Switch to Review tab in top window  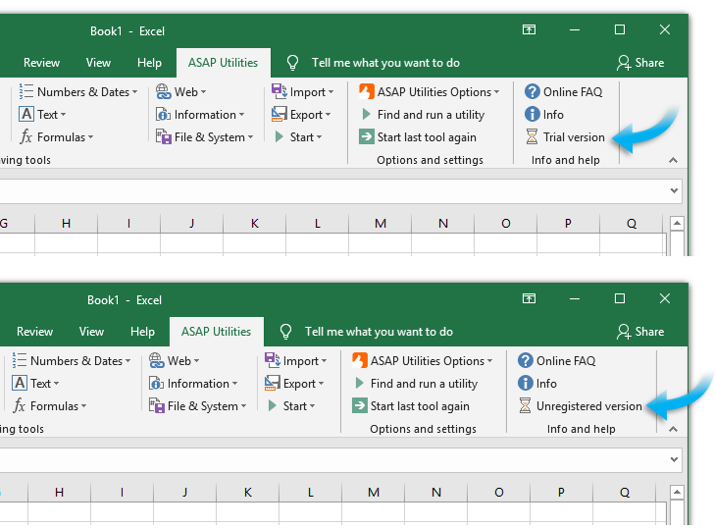[41, 63]
